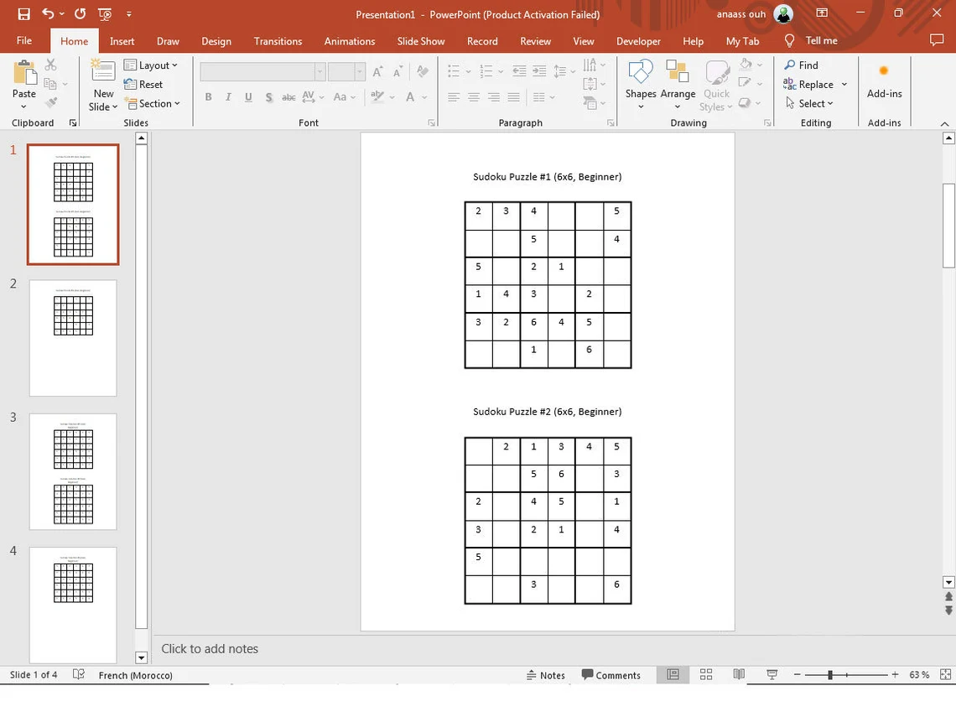Open the Section dropdown menu
The image size is (956, 717).
153,104
